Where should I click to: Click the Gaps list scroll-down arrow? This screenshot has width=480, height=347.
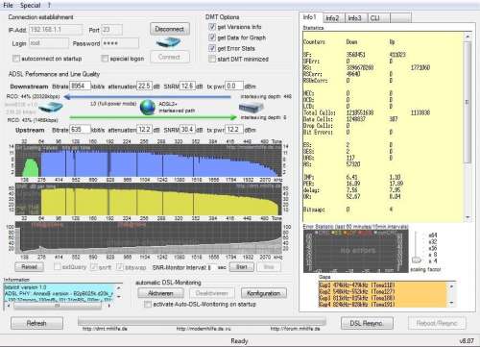click(452, 303)
